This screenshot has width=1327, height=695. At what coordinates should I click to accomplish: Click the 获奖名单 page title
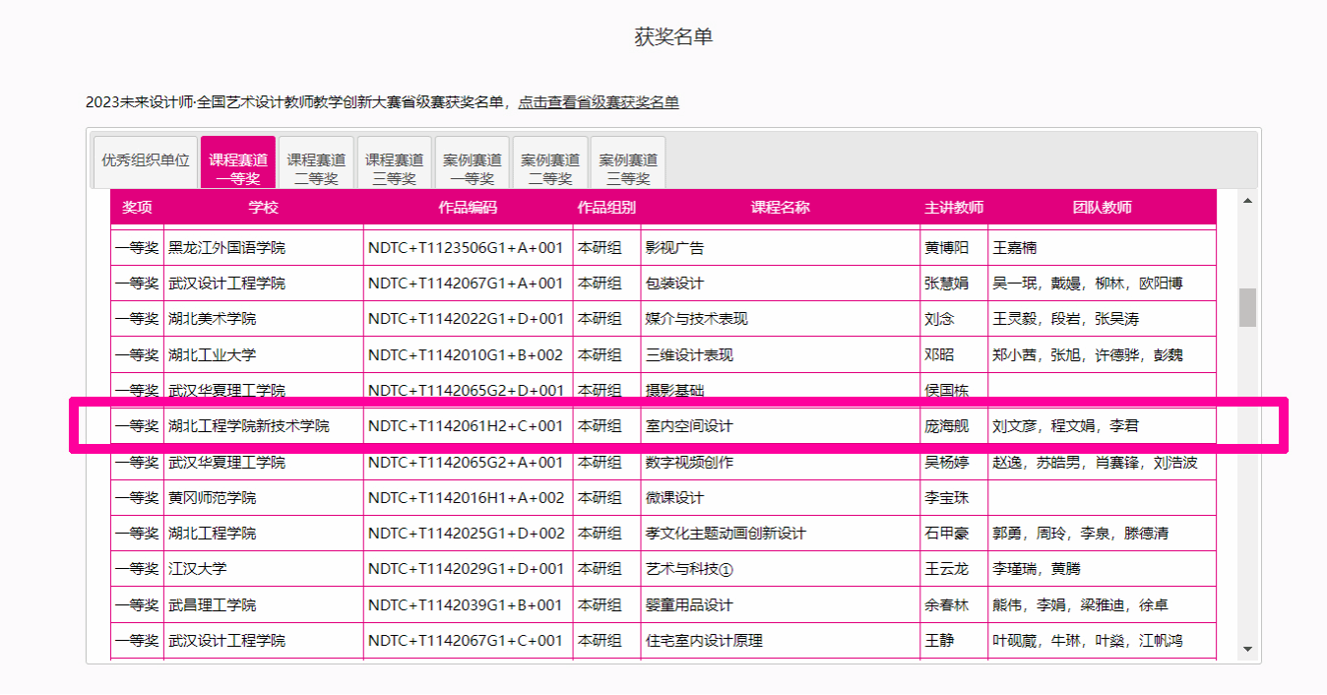(673, 37)
